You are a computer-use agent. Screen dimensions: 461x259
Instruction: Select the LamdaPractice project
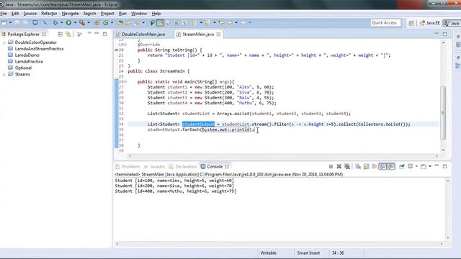click(29, 62)
